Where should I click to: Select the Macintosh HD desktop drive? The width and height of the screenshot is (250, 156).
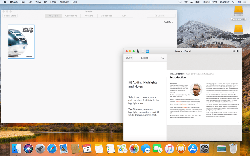(238, 13)
